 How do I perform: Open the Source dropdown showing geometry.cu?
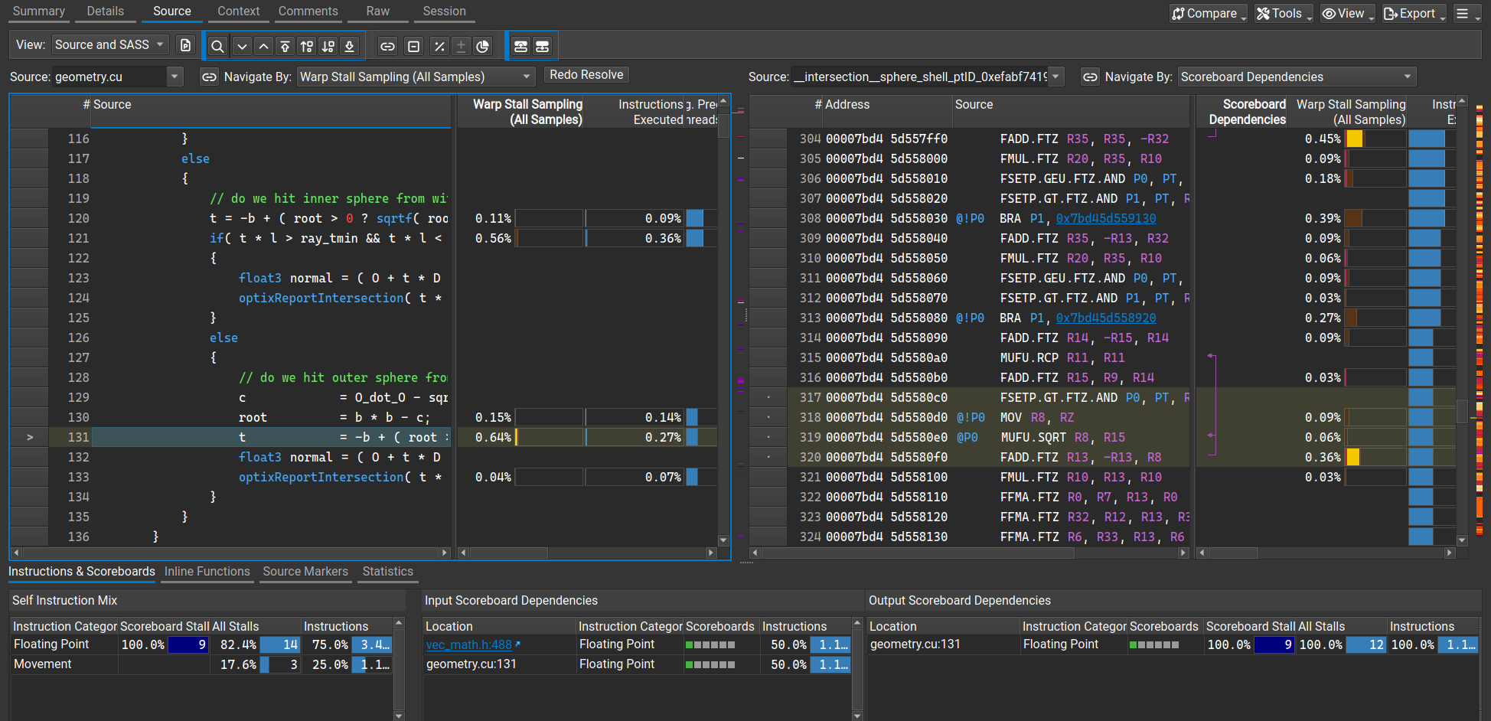click(x=118, y=77)
